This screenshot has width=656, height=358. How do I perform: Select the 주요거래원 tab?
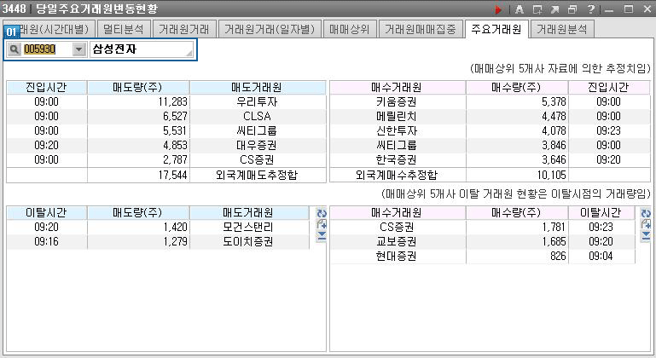pos(496,29)
